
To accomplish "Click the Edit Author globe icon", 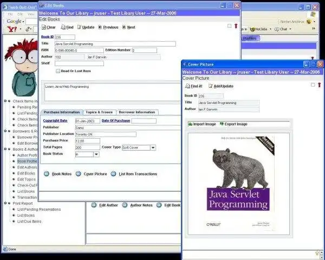I will [94, 205].
